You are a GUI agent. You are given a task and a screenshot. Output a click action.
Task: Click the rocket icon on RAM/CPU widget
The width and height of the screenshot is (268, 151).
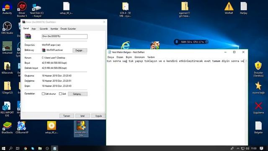coord(177,42)
